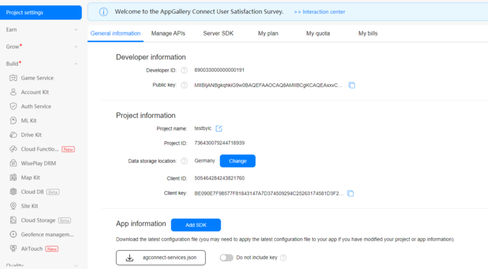Screen dimensions: 488x269
Task: Click help icon beside Do not include key
Action: 283,257
